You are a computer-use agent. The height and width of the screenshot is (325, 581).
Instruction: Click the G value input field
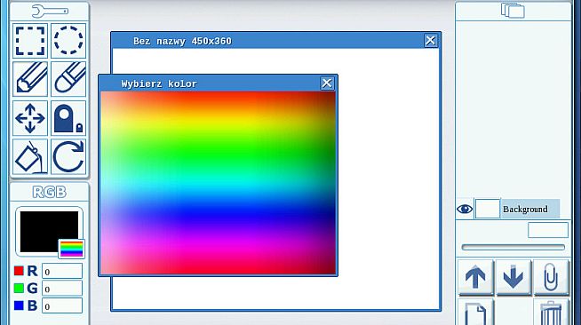click(62, 289)
